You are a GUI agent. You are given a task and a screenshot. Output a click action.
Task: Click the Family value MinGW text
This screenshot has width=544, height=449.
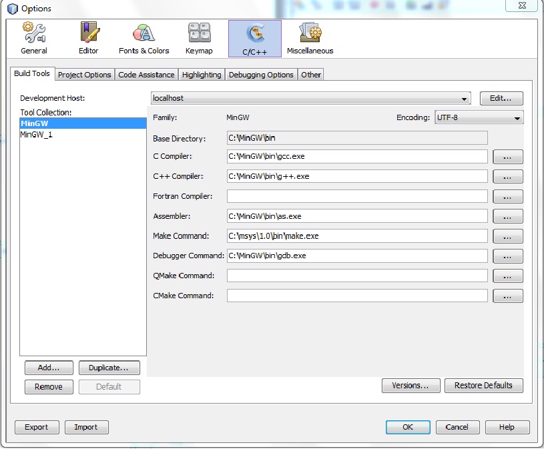[238, 117]
